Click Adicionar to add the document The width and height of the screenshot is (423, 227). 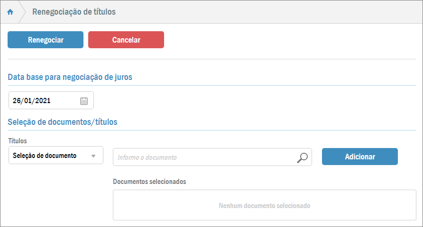[359, 157]
